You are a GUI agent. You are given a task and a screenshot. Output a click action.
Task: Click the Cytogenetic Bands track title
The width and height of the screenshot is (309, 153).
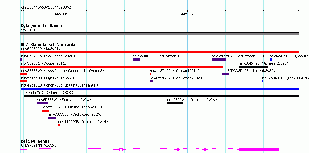point(41,26)
